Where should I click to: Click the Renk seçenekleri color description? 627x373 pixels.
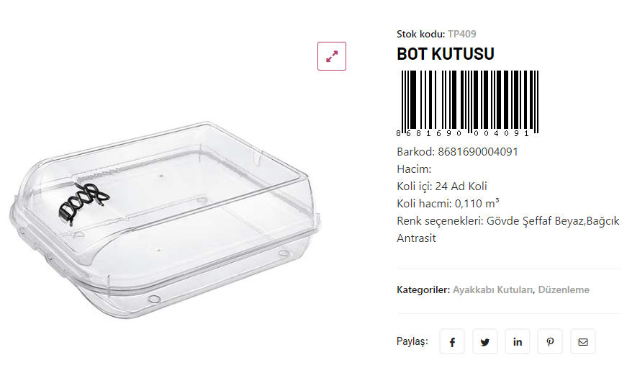pyautogui.click(x=507, y=220)
